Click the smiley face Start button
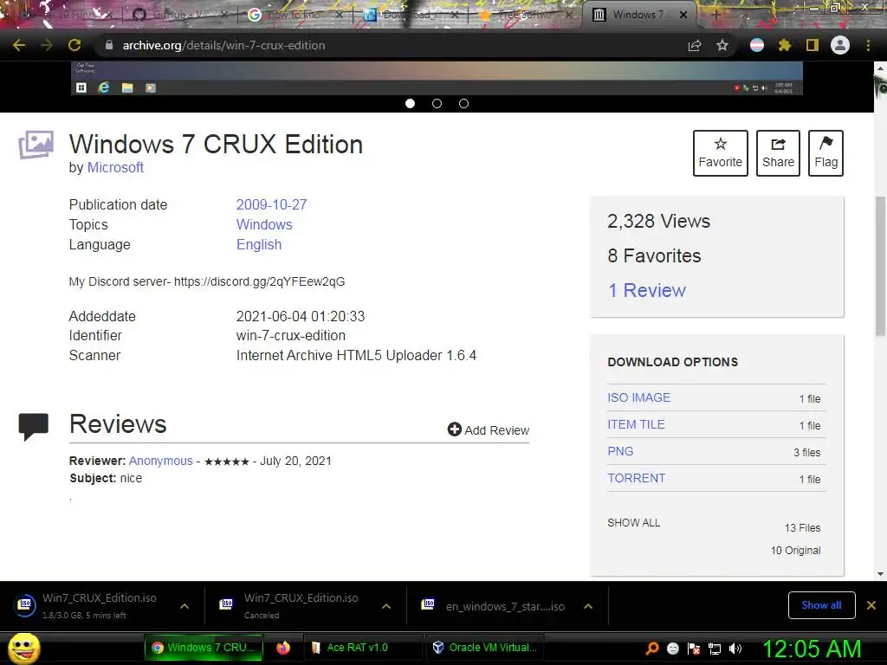 tap(23, 649)
